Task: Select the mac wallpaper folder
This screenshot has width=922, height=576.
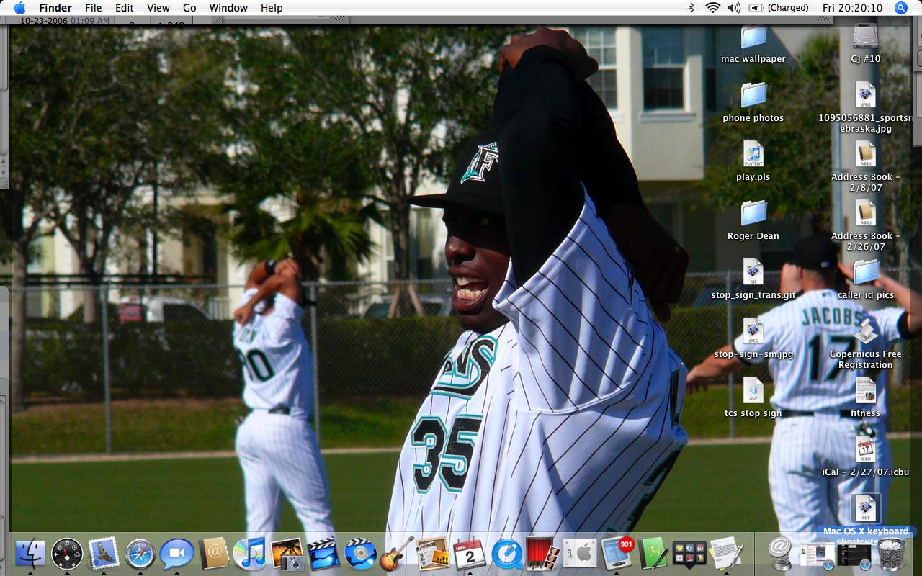Action: pyautogui.click(x=753, y=45)
